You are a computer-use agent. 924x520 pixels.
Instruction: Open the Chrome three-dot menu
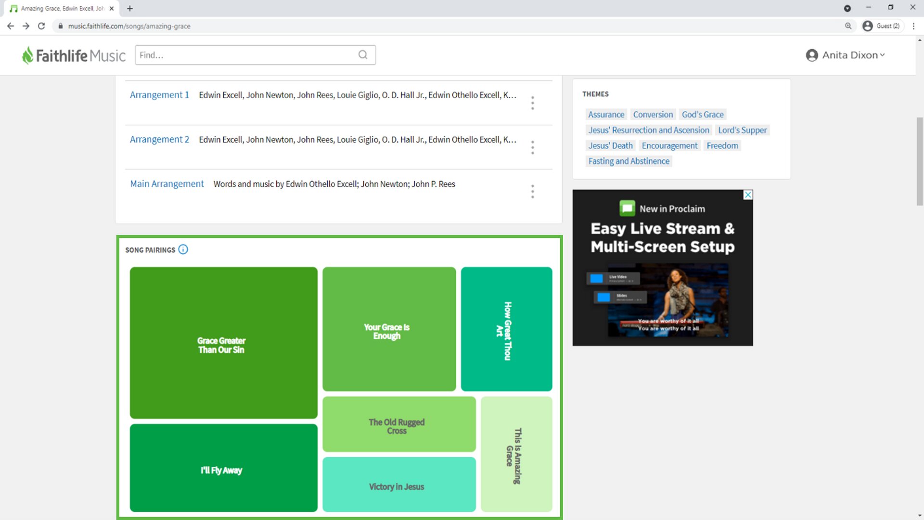pos(913,26)
